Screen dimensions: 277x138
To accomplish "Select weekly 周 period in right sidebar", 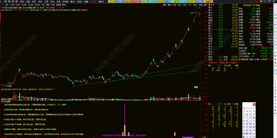I will [275, 97].
